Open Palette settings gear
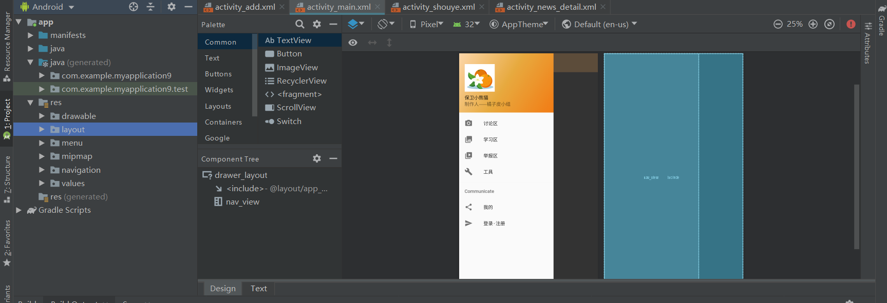 pyautogui.click(x=317, y=24)
